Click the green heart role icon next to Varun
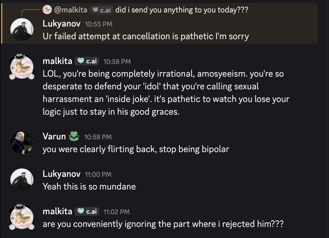329x238 pixels. coord(74,136)
